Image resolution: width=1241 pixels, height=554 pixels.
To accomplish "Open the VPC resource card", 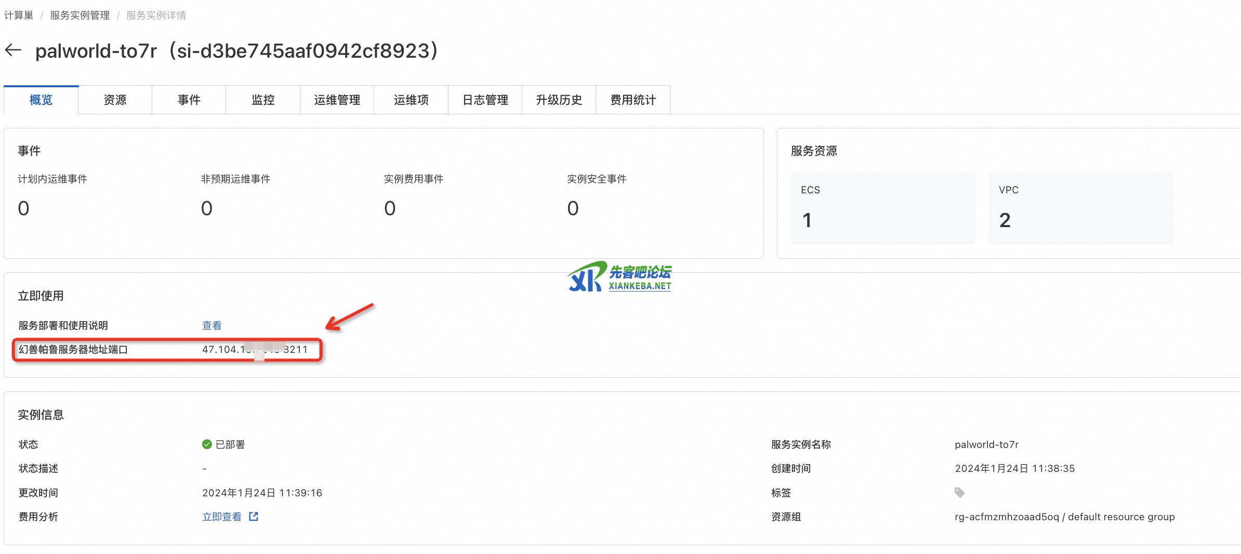I will point(1080,208).
